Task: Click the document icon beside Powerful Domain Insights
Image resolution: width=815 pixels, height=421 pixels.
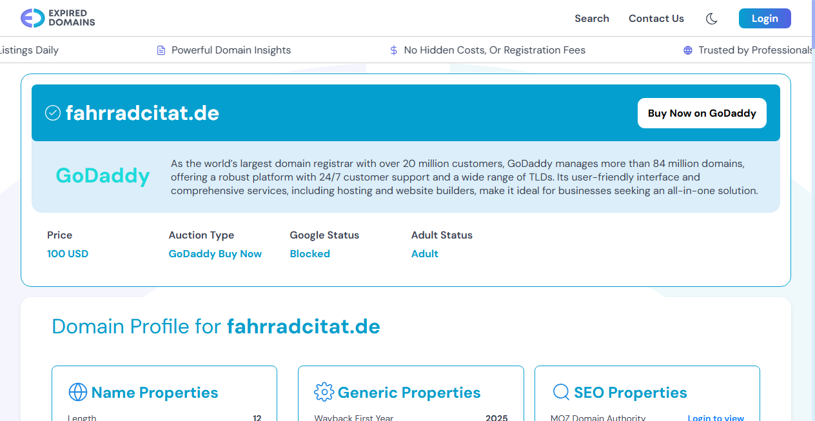Action: tap(161, 50)
